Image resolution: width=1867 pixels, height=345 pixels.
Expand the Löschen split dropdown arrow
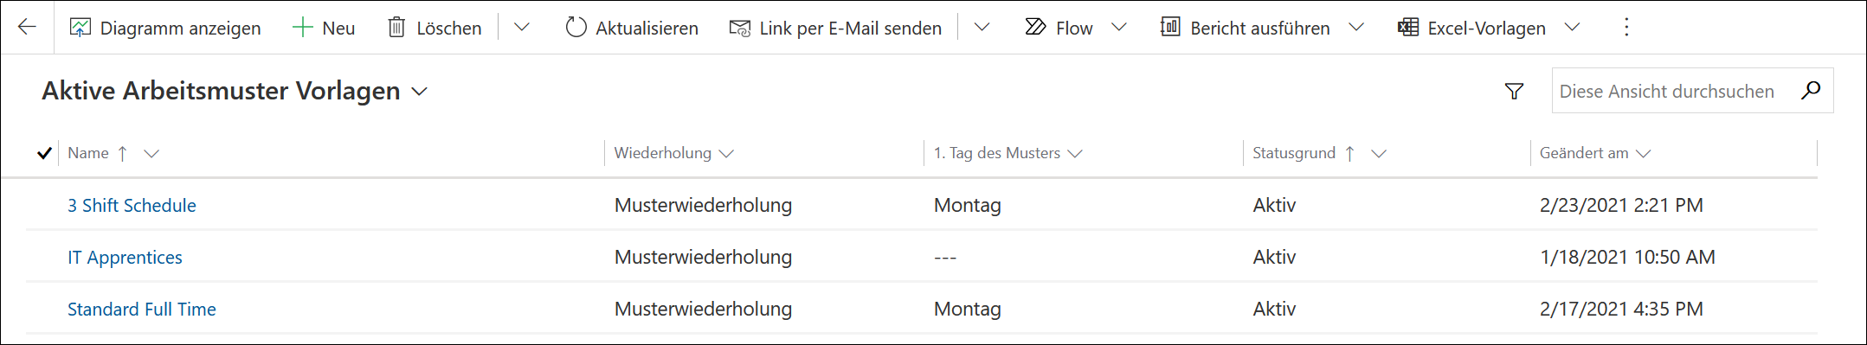(521, 28)
